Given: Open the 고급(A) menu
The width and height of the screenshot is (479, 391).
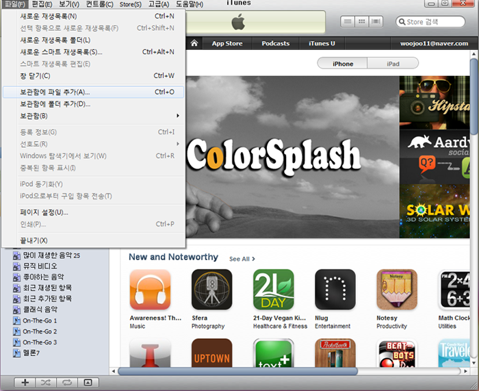Looking at the screenshot, I should coord(159,4).
